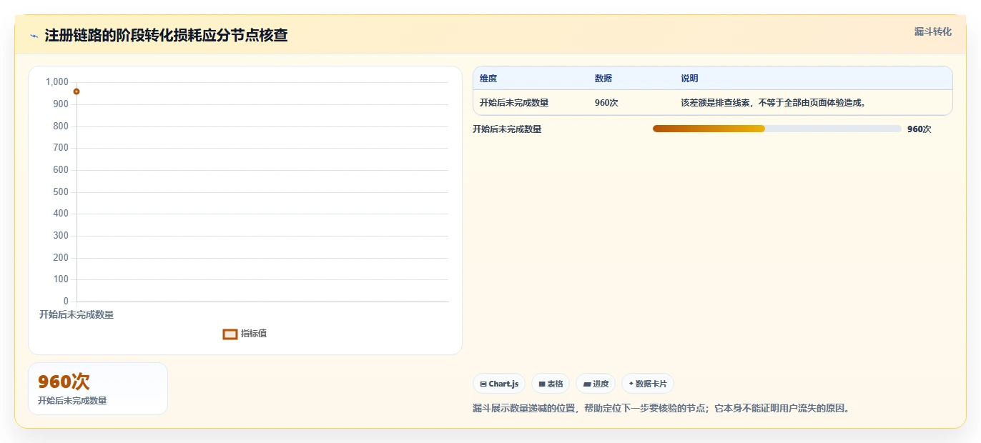The width and height of the screenshot is (981, 443).
Task: Click the card caption 开始后未完成数量
Action: (x=72, y=401)
